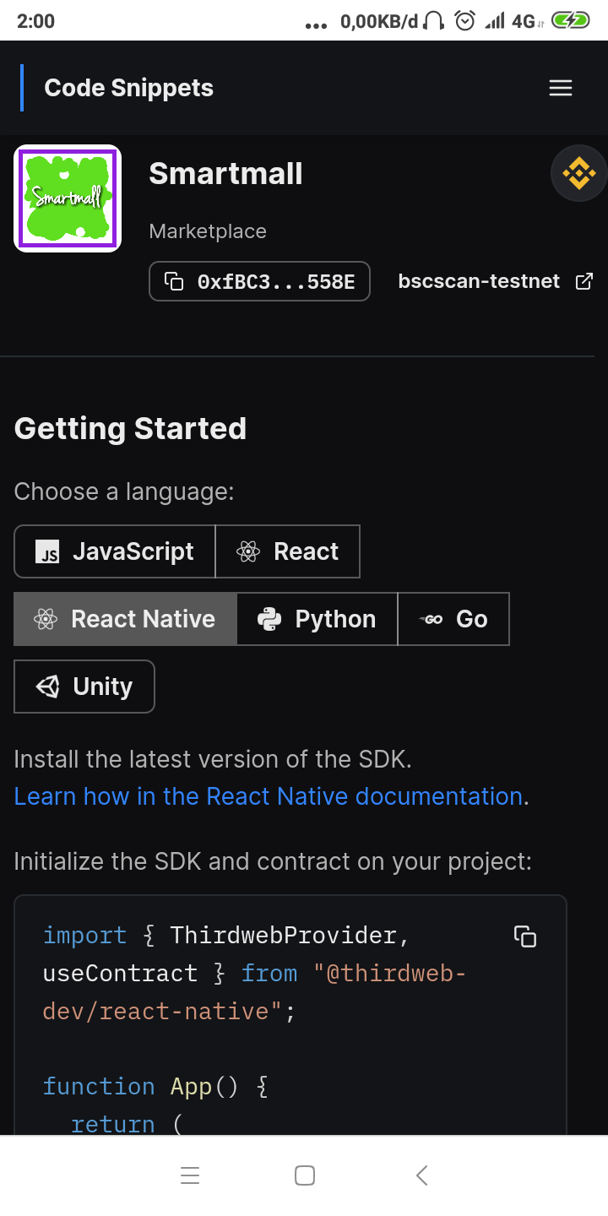608x1216 pixels.
Task: Open the React Native documentation link
Action: [269, 796]
